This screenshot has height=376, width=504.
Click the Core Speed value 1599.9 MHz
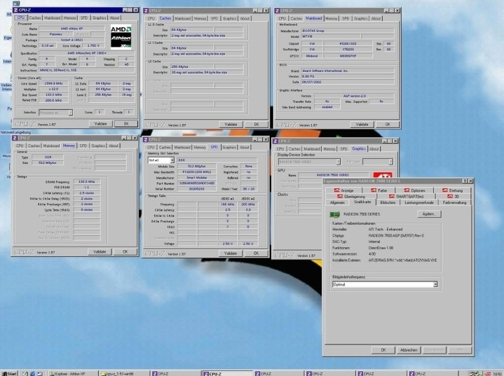pyautogui.click(x=53, y=83)
